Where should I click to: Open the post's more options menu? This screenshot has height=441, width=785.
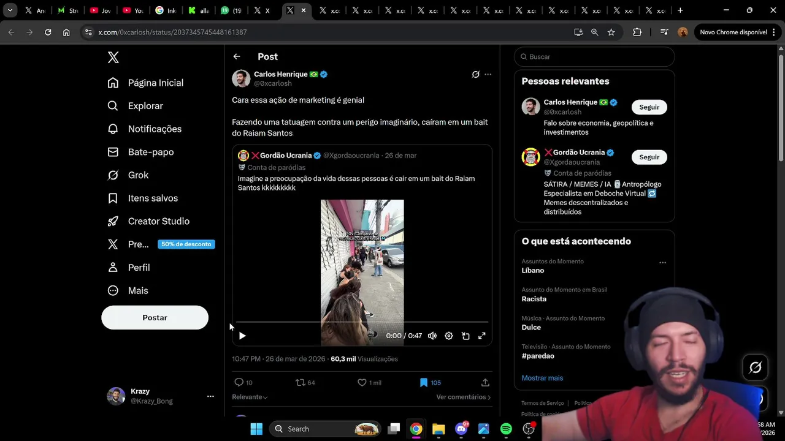(488, 74)
